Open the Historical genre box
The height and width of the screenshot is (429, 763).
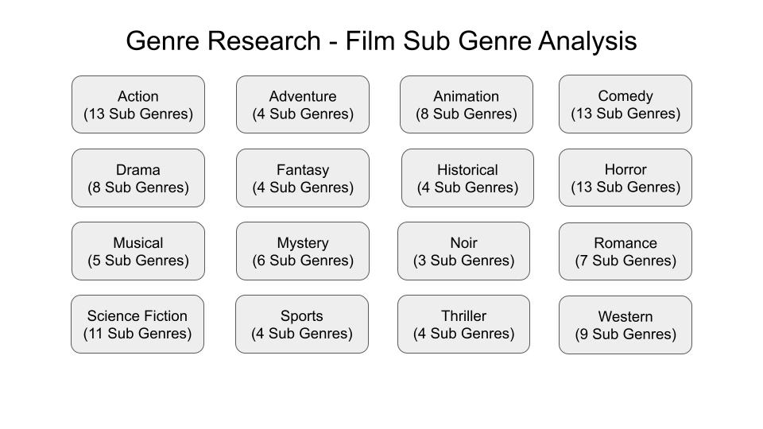coord(467,178)
